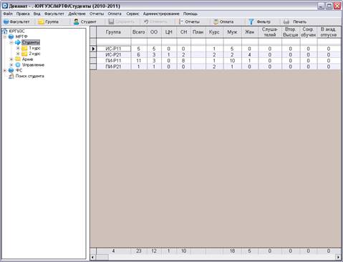The image size is (343, 262).
Task: Click the Печать printer icon
Action: (286, 21)
